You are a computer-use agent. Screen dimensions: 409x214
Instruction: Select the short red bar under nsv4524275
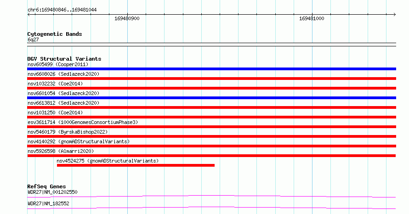pos(136,165)
